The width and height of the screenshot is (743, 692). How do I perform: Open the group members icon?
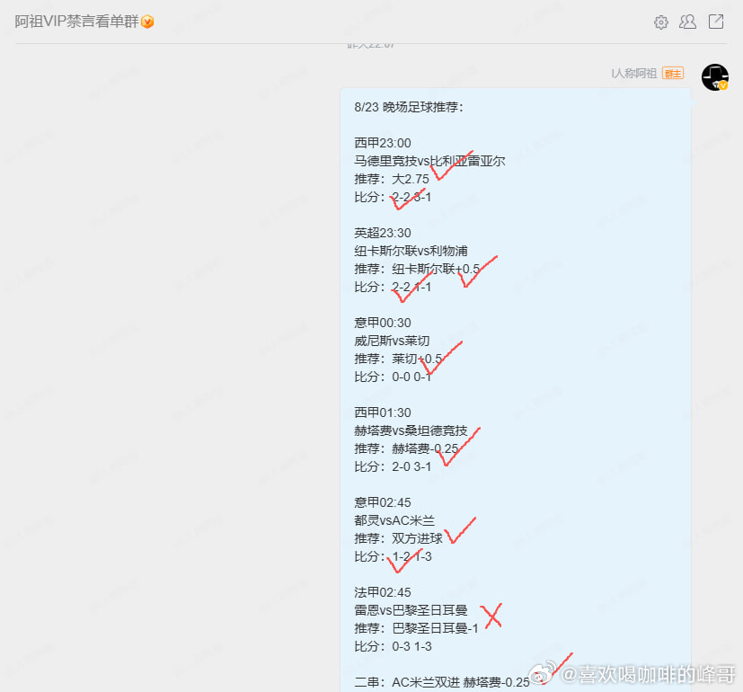point(687,22)
